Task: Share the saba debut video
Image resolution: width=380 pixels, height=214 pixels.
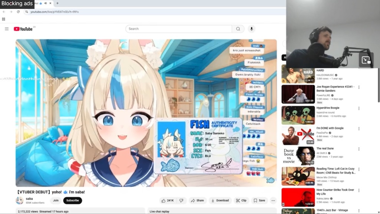Action: click(197, 200)
